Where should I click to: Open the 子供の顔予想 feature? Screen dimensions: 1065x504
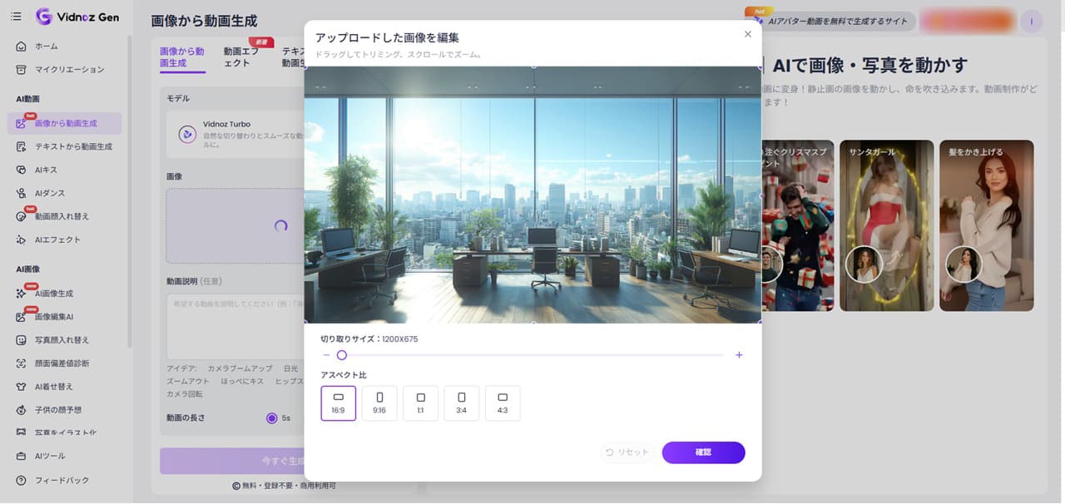point(57,408)
